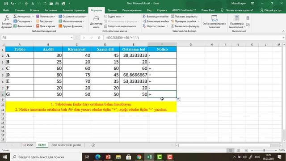Image resolution: width=286 pixels, height=161 pixels.
Task: Open Date and Time functions
Action: click(46, 26)
